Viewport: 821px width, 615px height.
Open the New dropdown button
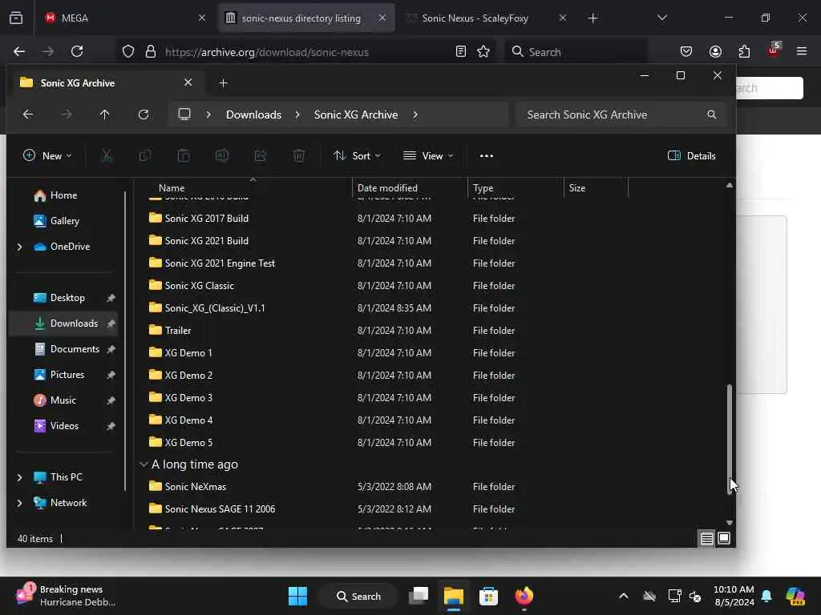click(47, 156)
